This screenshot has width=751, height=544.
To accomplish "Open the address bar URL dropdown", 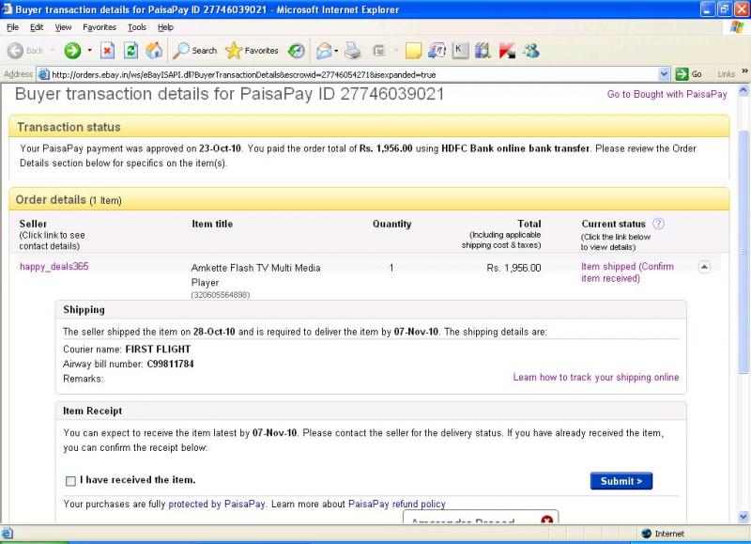I will coord(664,74).
